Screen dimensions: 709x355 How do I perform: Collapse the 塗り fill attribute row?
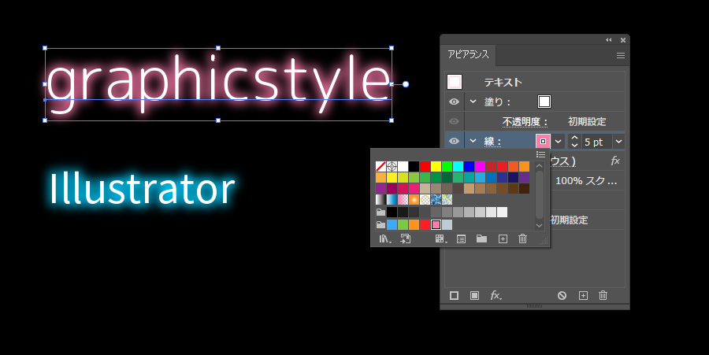click(x=473, y=102)
